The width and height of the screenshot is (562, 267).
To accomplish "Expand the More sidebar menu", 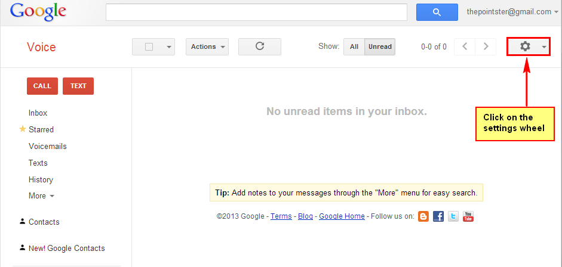I will 41,196.
